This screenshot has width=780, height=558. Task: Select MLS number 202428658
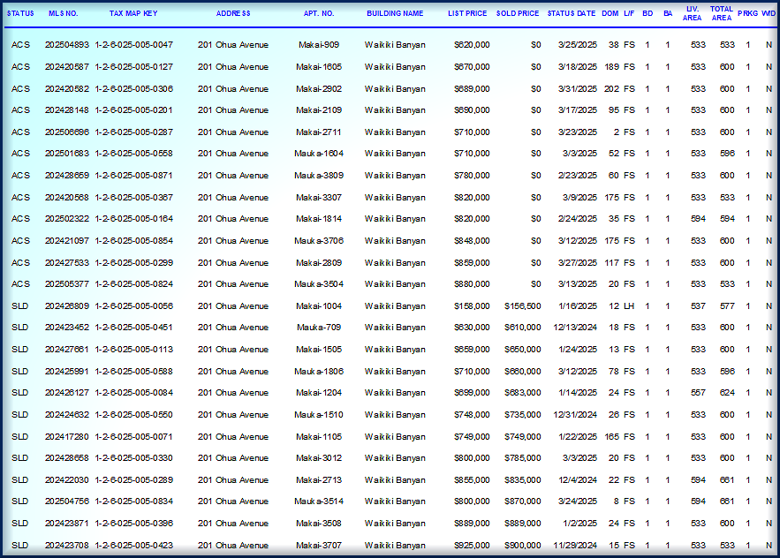66,457
